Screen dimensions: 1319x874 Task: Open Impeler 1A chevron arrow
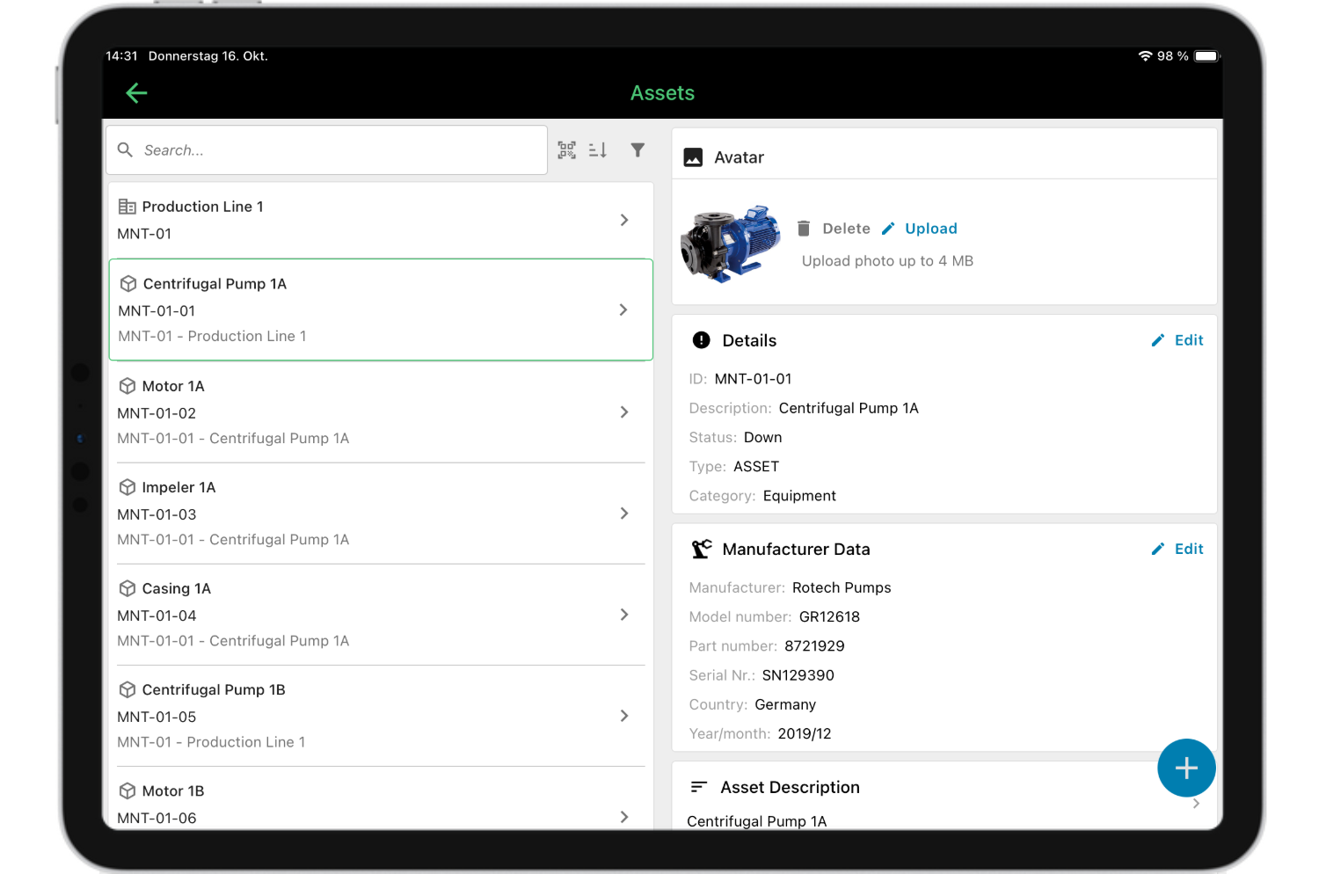(x=624, y=513)
